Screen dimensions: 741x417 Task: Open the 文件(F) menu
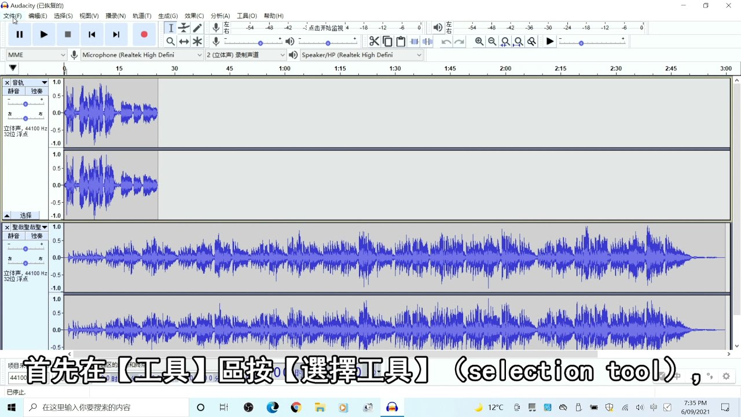coord(12,16)
